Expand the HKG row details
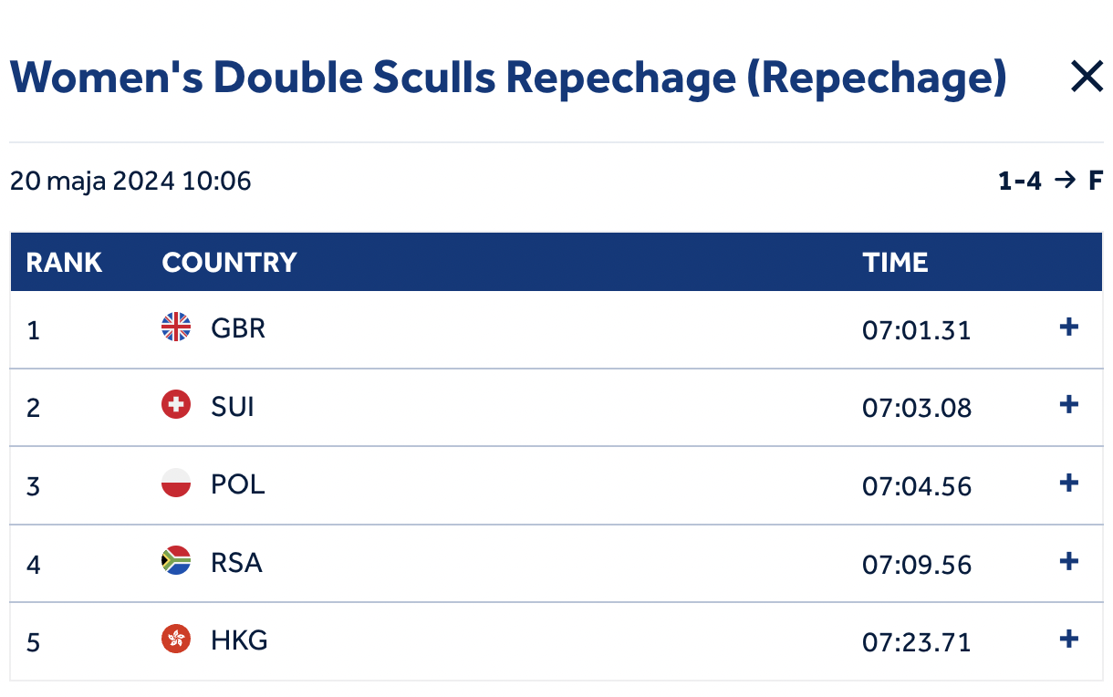Viewport: 1113px width, 697px height. [1069, 640]
